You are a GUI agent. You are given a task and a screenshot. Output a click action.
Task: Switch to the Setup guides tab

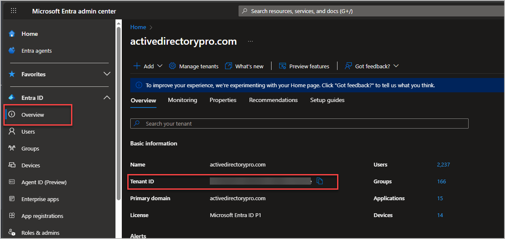click(x=327, y=100)
